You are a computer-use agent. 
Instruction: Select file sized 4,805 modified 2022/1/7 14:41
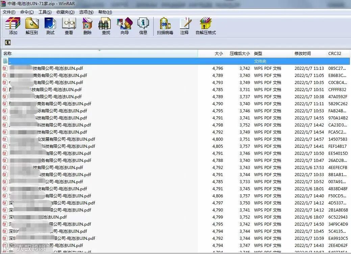[x=176, y=146]
